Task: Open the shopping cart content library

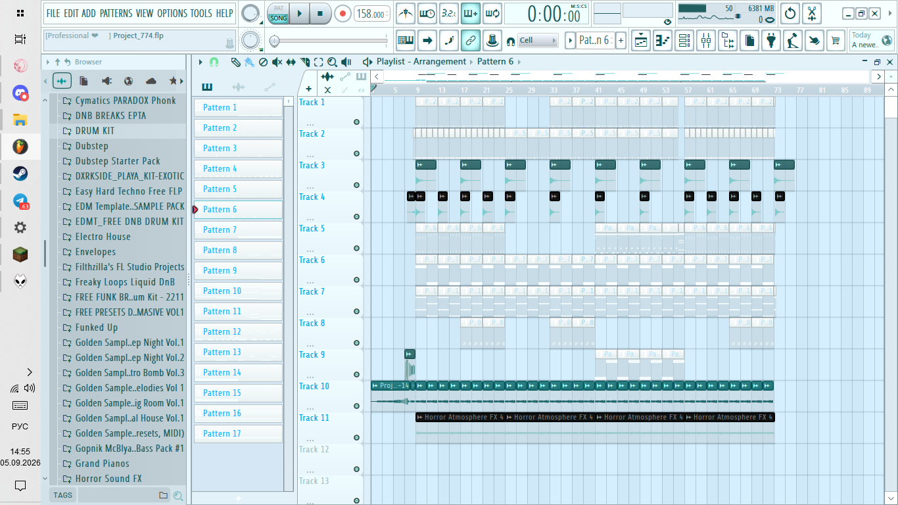Action: pyautogui.click(x=836, y=41)
